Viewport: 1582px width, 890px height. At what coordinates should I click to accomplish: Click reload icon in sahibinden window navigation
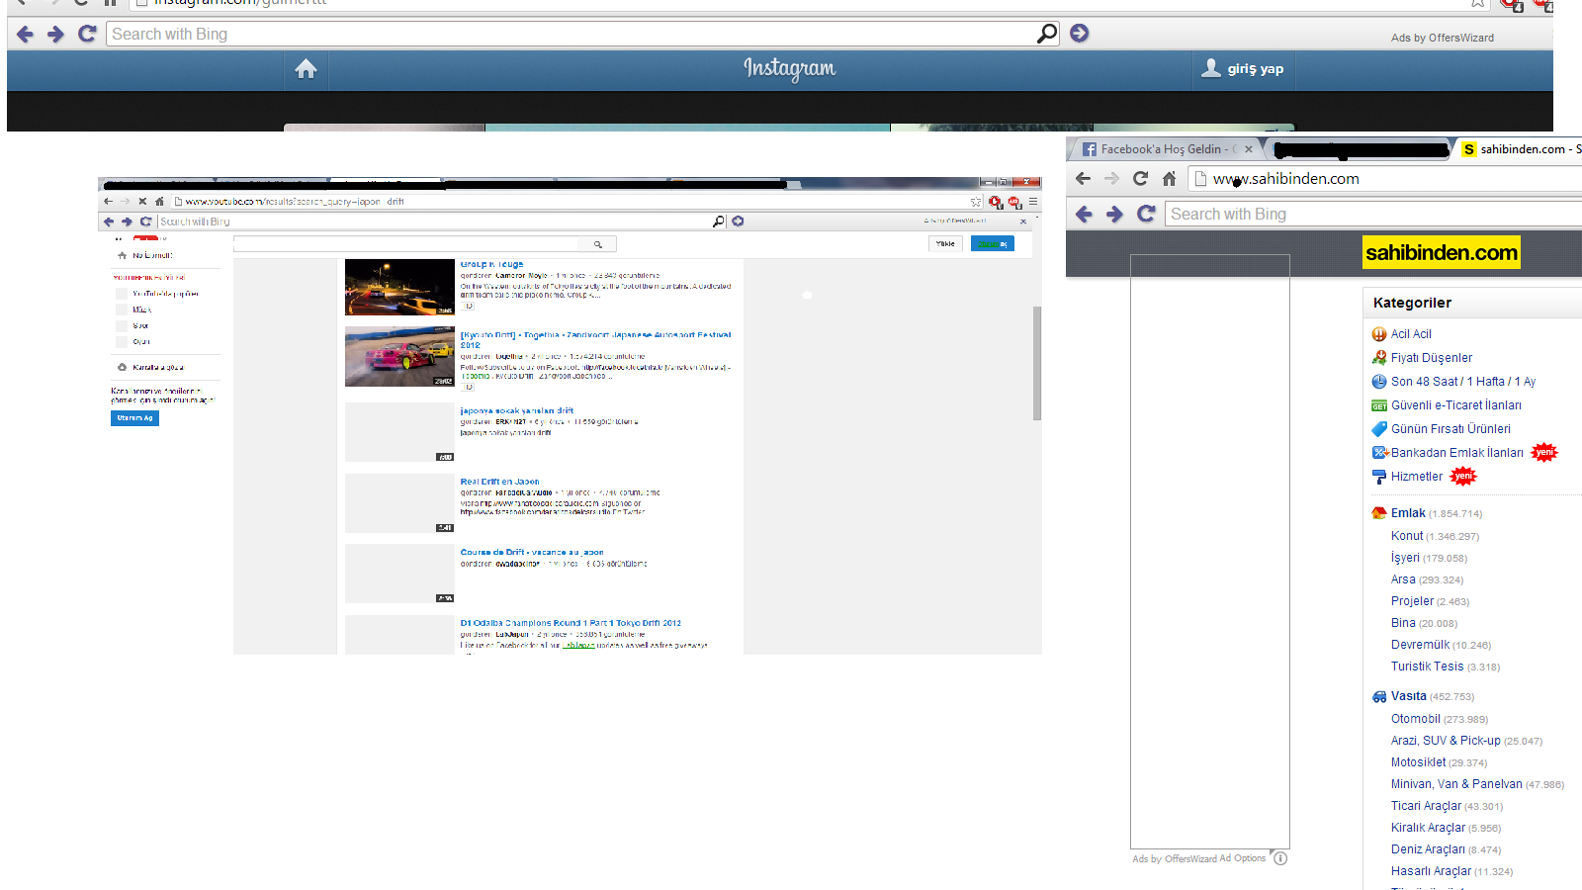click(1140, 179)
